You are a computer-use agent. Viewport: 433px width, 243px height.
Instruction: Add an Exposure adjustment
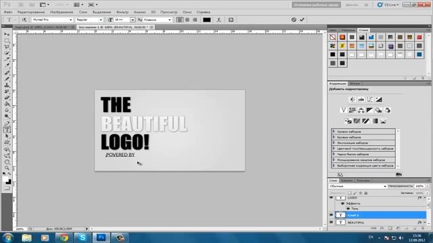379,99
